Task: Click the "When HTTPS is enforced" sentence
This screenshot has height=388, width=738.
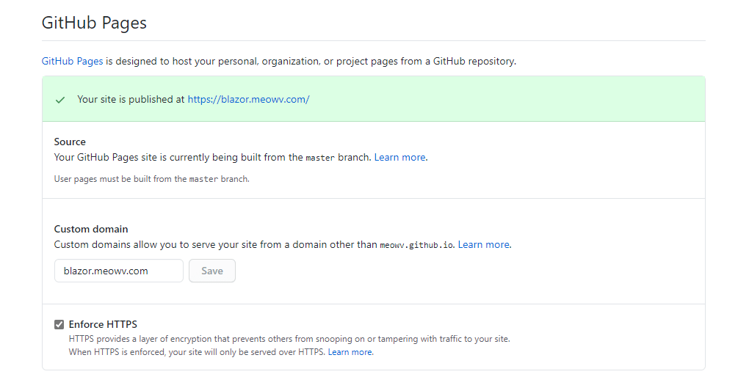Action: (x=197, y=352)
